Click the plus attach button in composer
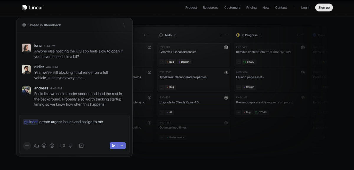Screen dimensions: 354x170 click(27, 146)
